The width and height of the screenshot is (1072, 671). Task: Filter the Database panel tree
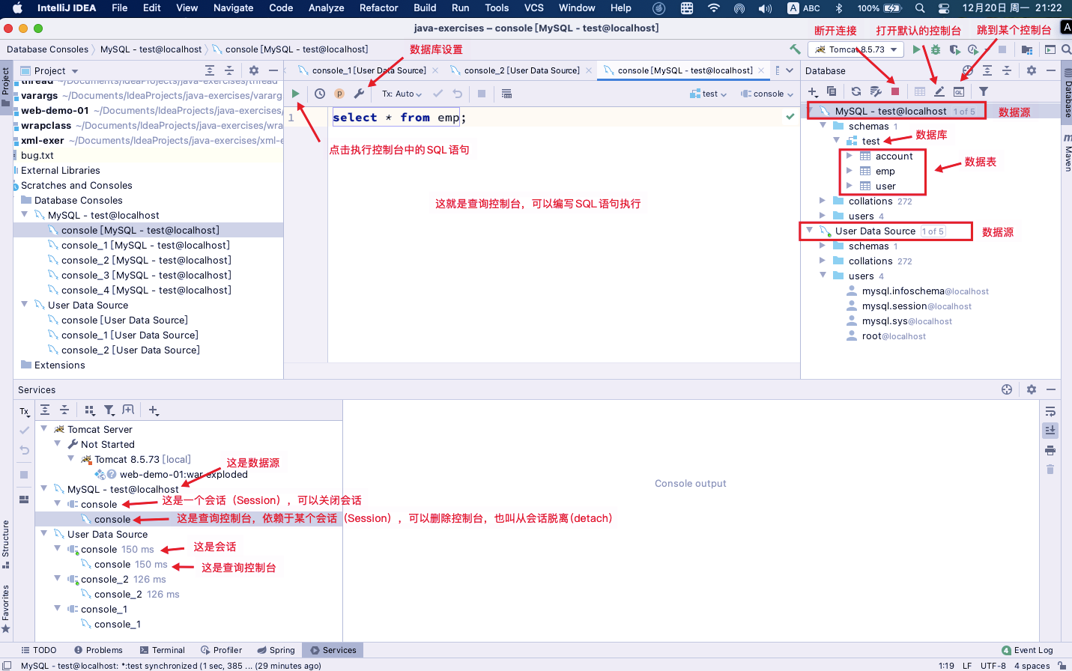(984, 91)
